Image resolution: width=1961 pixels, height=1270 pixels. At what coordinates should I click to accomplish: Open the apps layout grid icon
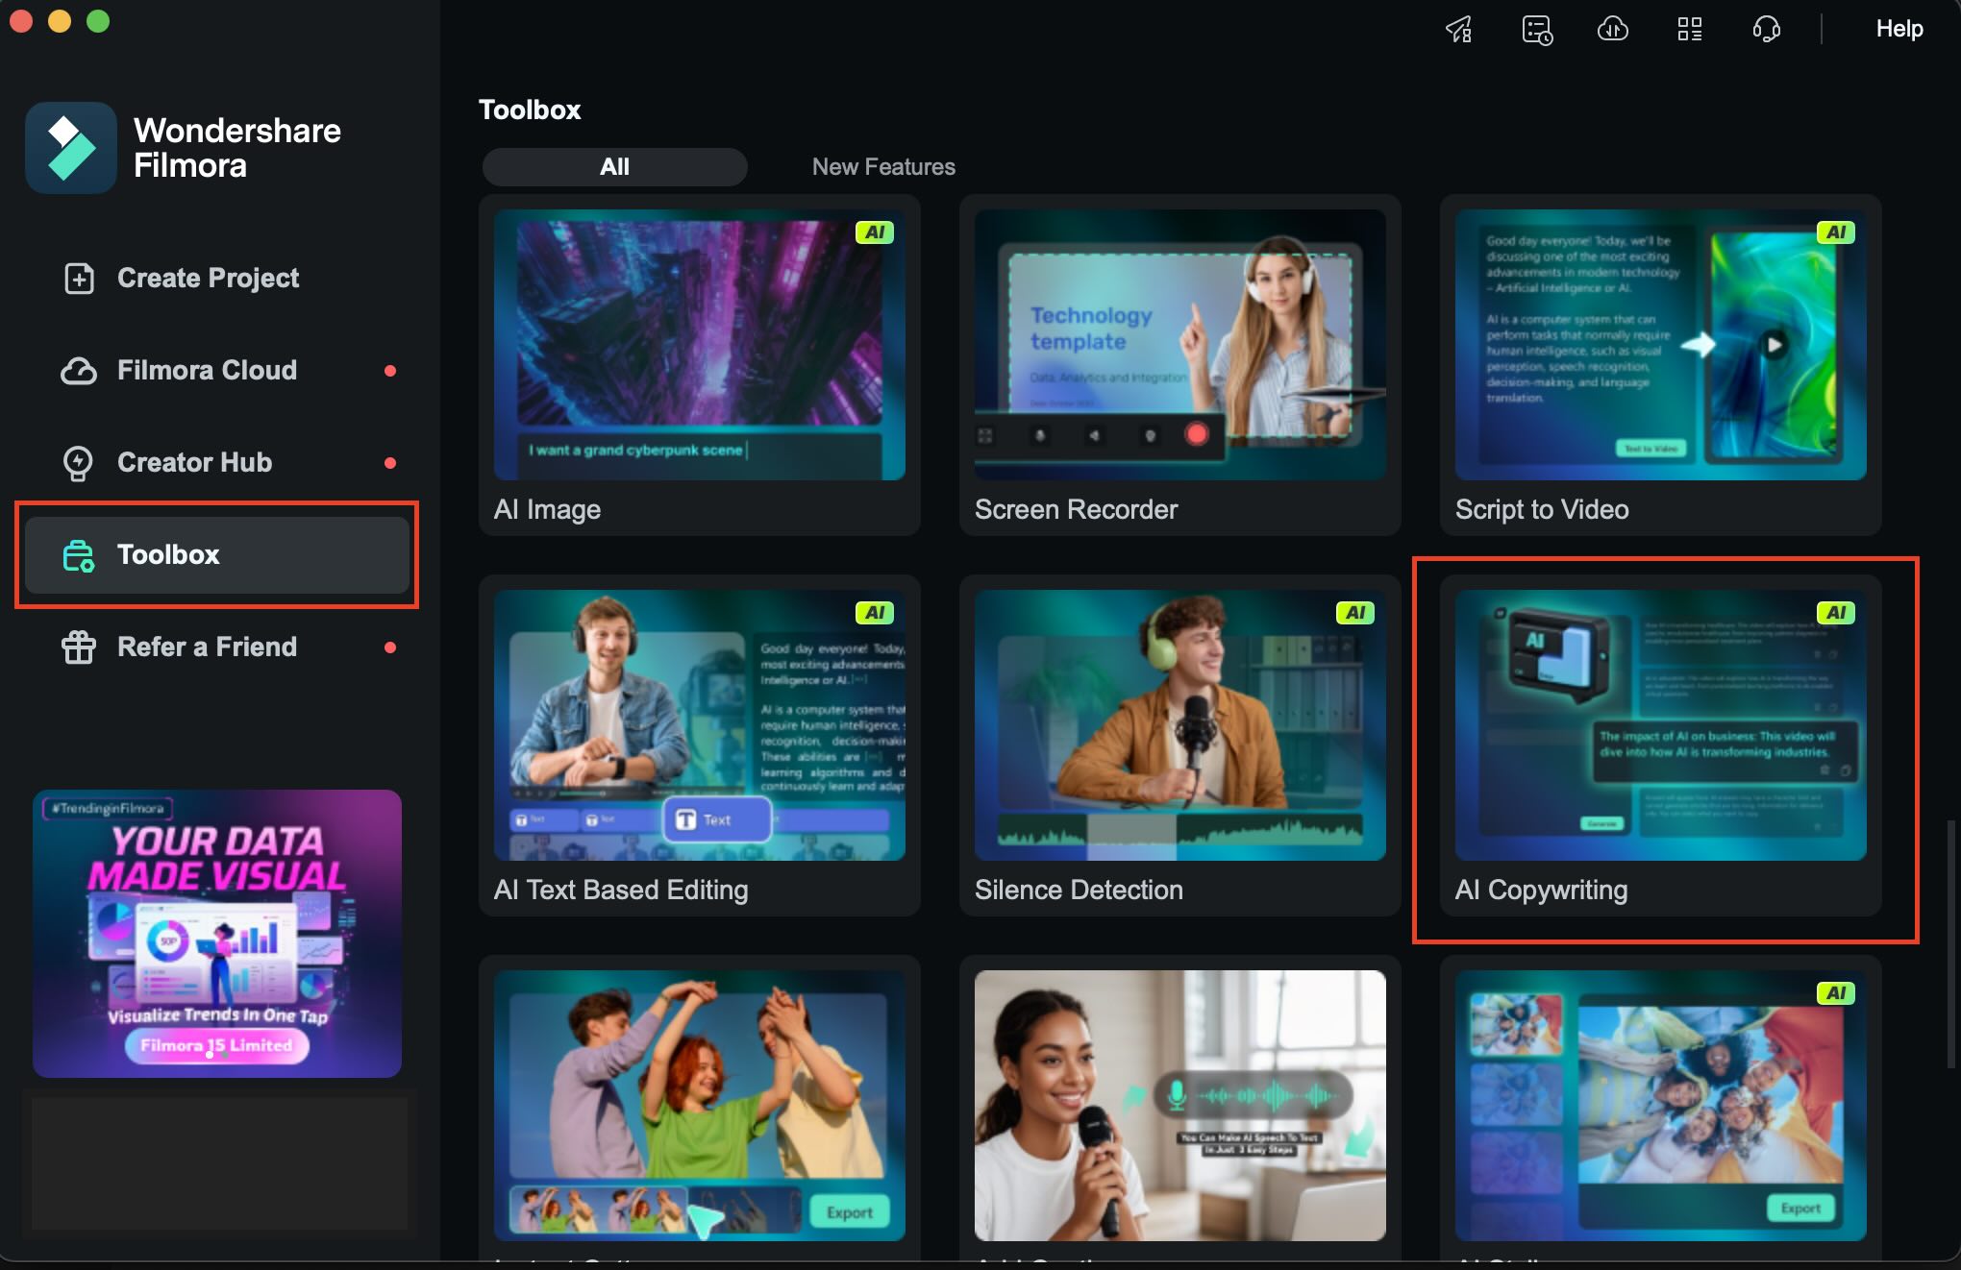click(1690, 29)
